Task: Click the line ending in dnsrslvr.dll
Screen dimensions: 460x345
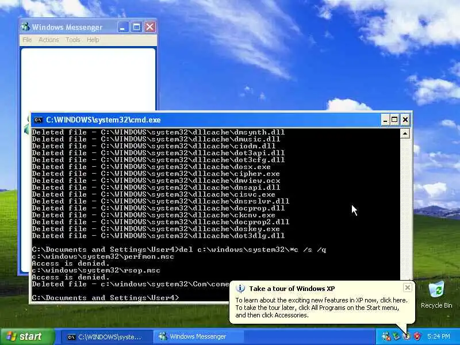Action: pos(161,201)
